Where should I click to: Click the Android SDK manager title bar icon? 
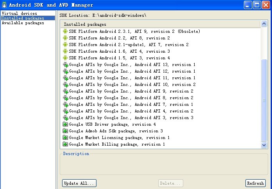(x=4, y=5)
